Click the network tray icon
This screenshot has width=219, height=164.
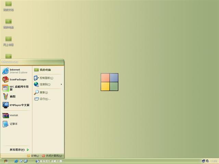tap(203, 161)
